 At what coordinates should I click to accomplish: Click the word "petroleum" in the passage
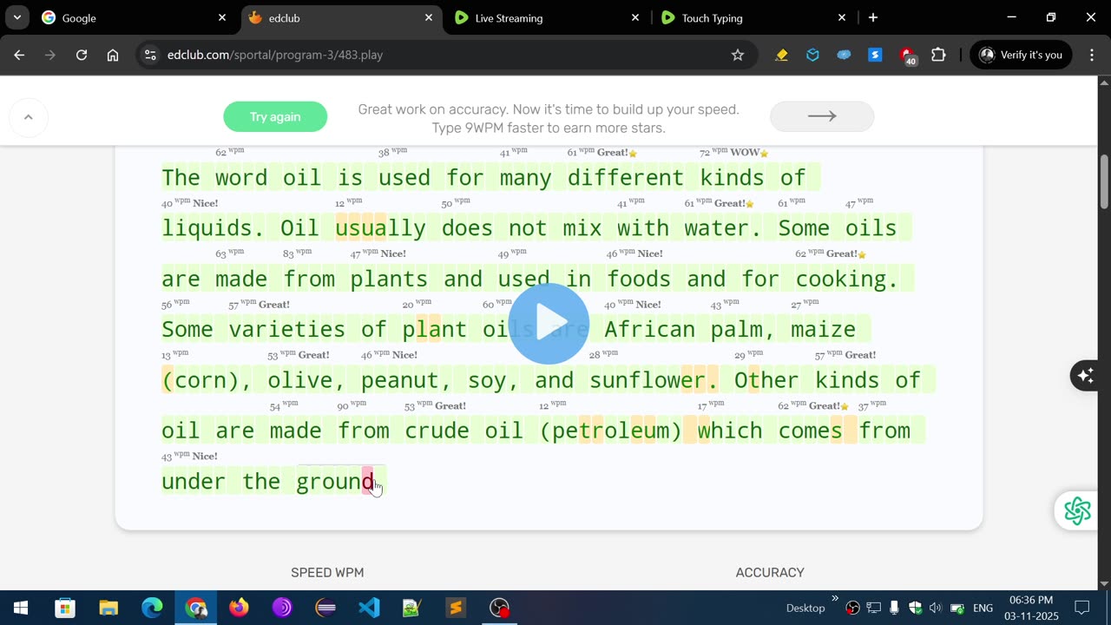click(611, 431)
